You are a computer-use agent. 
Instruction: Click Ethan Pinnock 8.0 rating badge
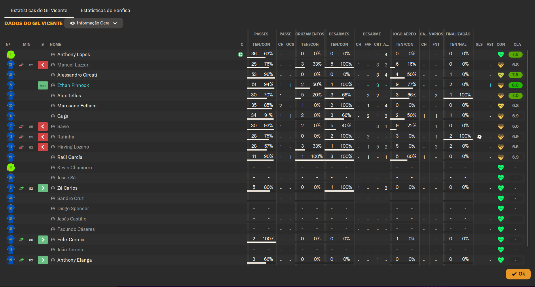[x=515, y=85]
